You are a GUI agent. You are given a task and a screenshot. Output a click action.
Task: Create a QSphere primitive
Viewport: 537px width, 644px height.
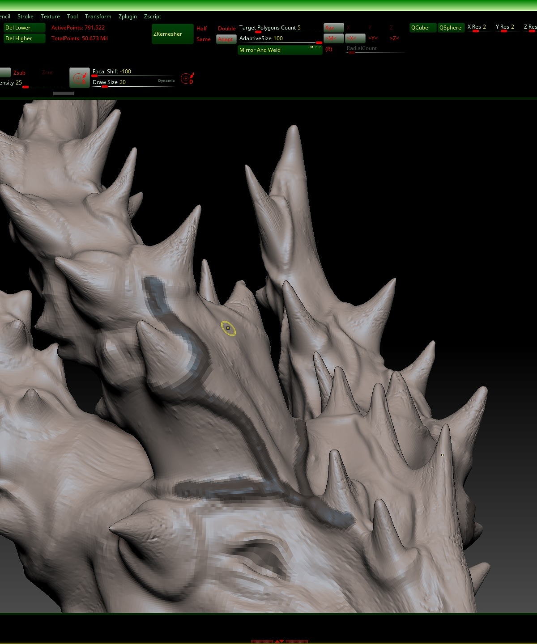pyautogui.click(x=451, y=28)
